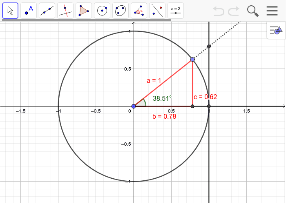Select the Ellipse tool
The width and height of the screenshot is (286, 204).
point(121,11)
